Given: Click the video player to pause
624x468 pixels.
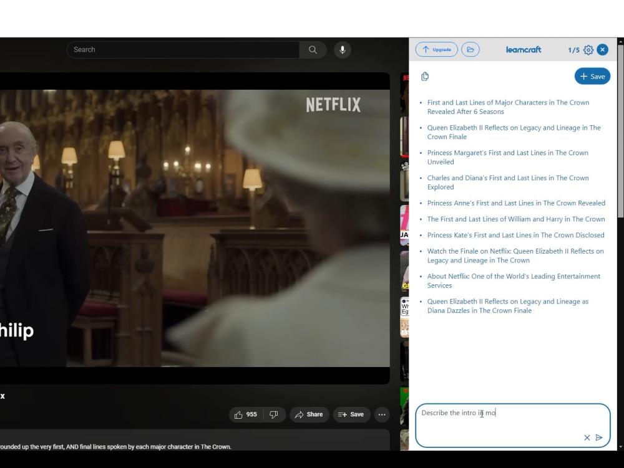Looking at the screenshot, I should pos(195,228).
